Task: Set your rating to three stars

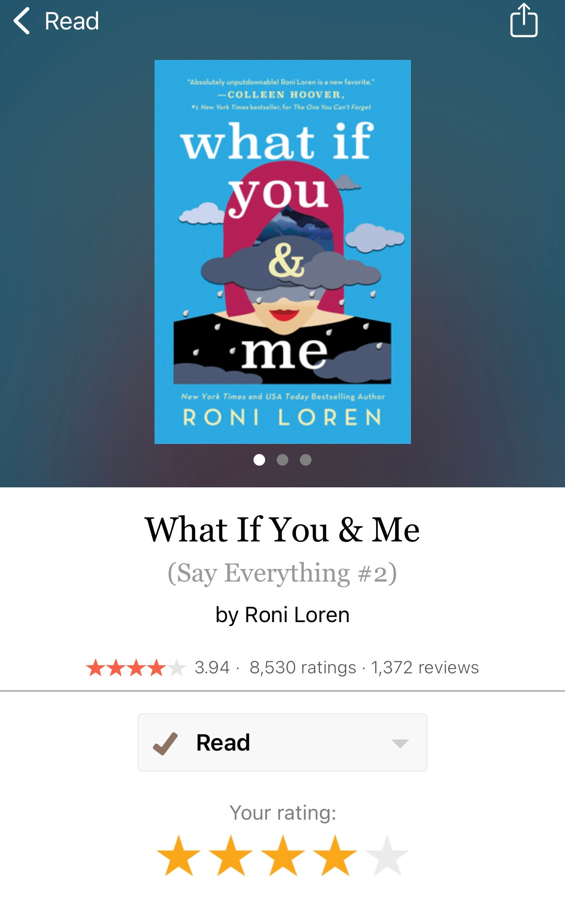Action: coord(283,855)
